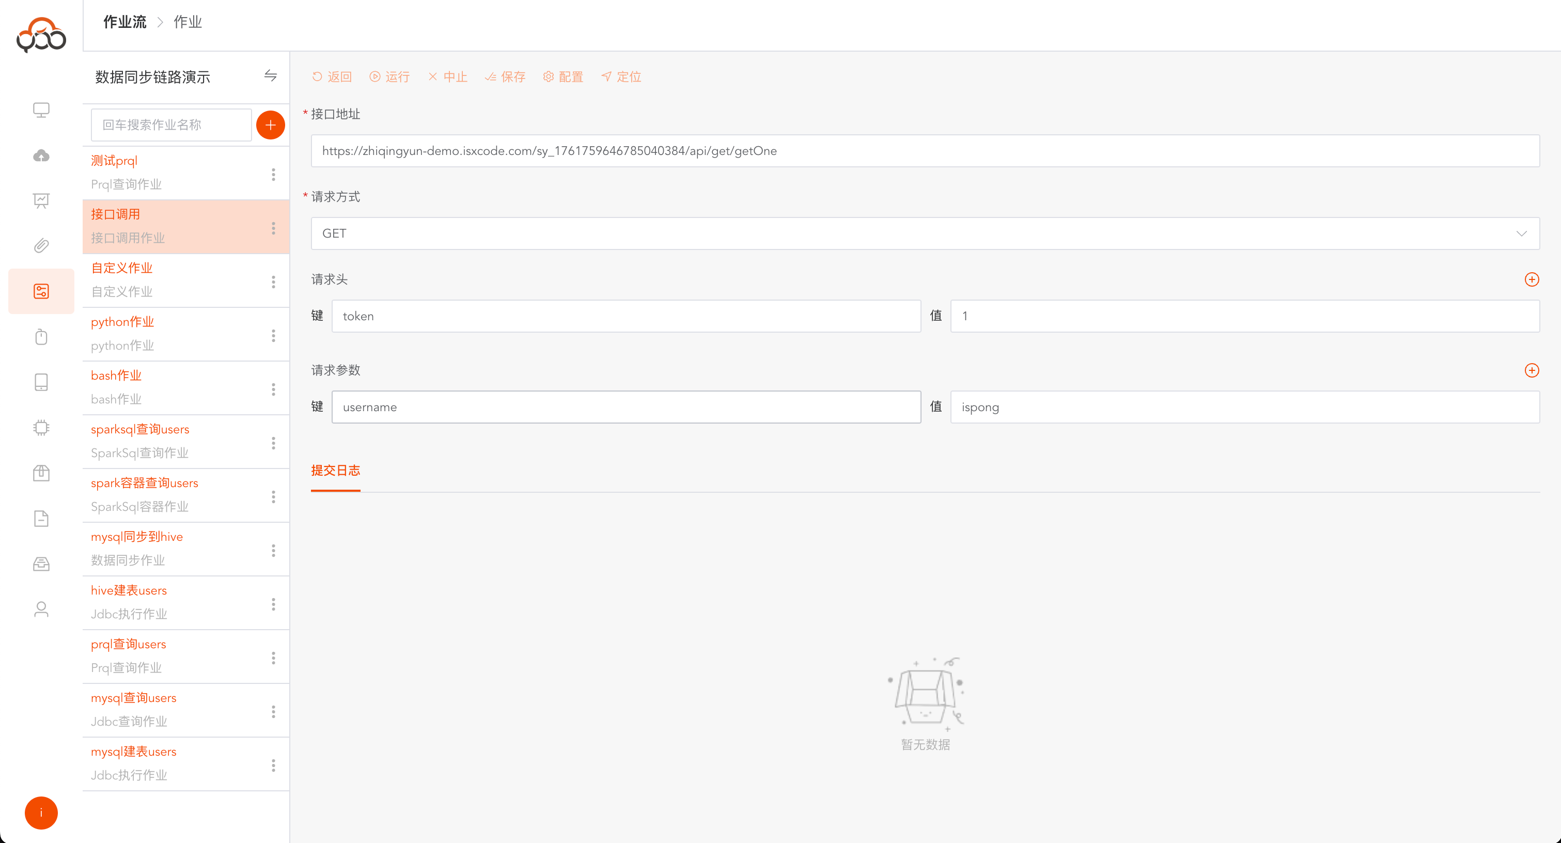1561x843 pixels.
Task: Go to 作业流 breadcrumb
Action: pyautogui.click(x=125, y=22)
